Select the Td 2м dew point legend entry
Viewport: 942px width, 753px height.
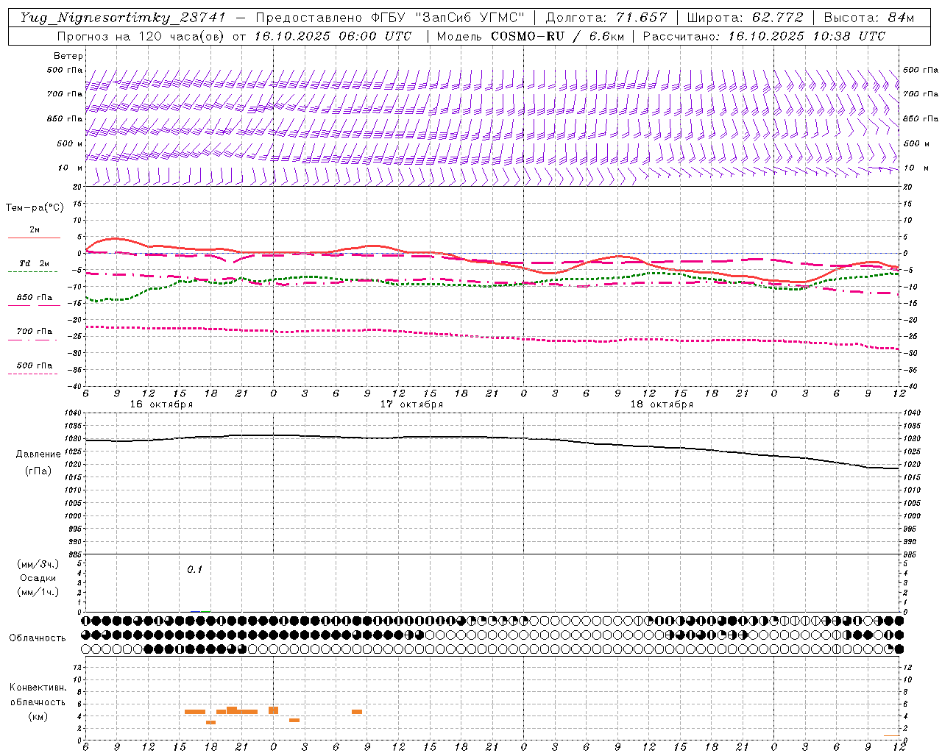[x=35, y=263]
